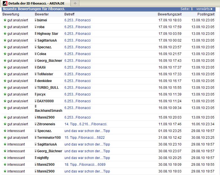Open the 18. Tipp...Fibonacci....6089 post
The height and width of the screenshot is (175, 220).
[85, 165]
